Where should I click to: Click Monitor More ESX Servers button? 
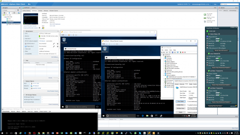pyautogui.click(x=221, y=50)
